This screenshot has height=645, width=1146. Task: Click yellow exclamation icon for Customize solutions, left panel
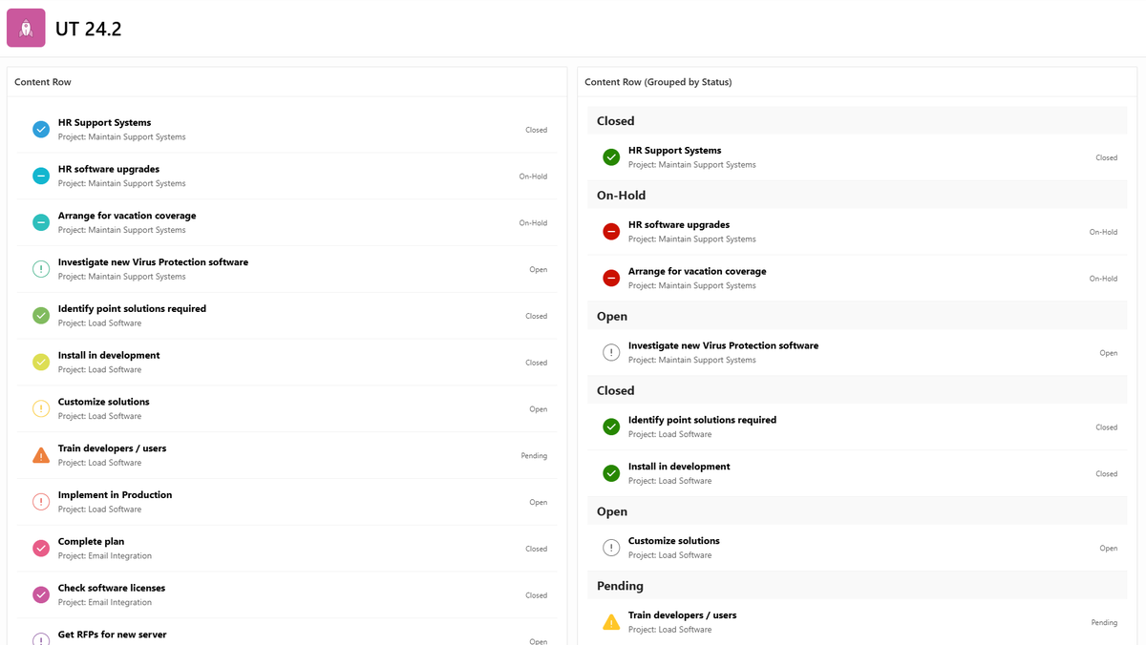[x=41, y=408]
